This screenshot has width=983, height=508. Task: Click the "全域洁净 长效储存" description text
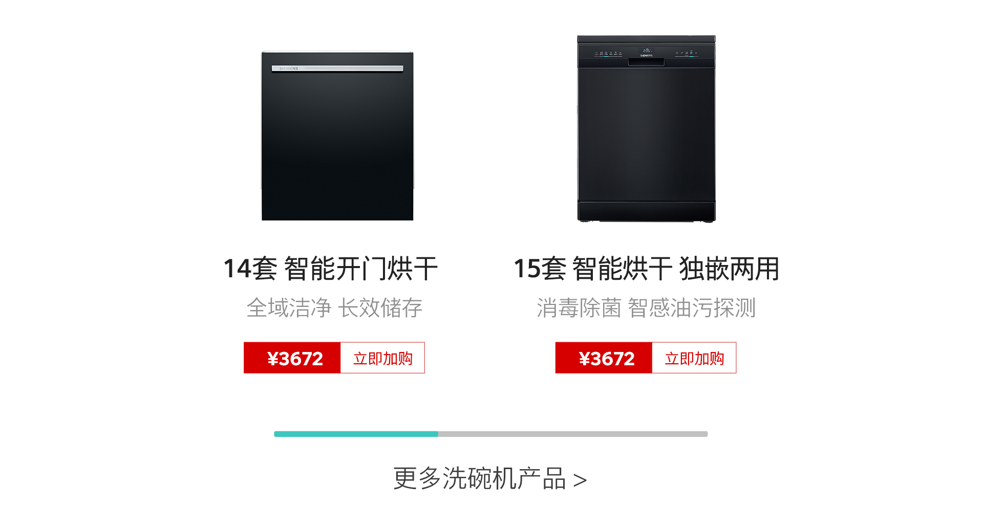tap(334, 308)
